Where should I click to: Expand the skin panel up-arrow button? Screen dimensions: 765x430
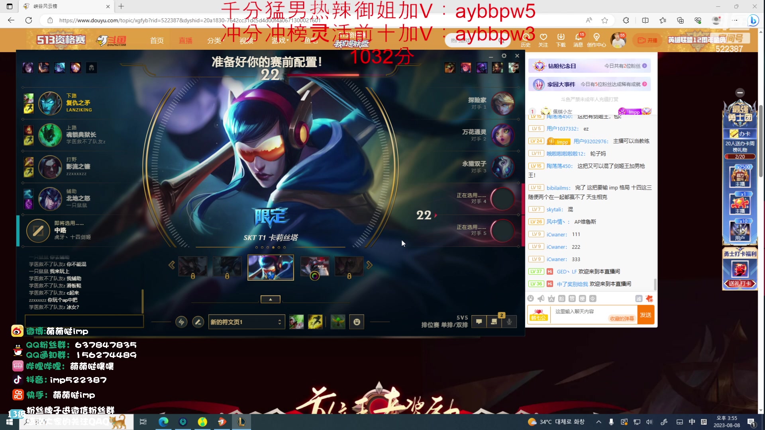point(270,299)
